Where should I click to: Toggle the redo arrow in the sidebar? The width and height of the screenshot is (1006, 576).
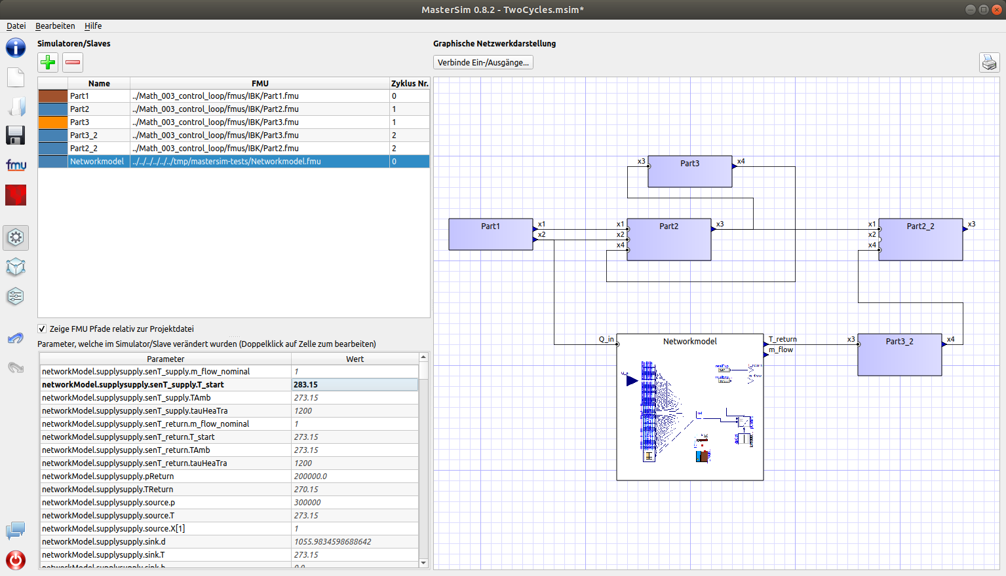tap(15, 367)
